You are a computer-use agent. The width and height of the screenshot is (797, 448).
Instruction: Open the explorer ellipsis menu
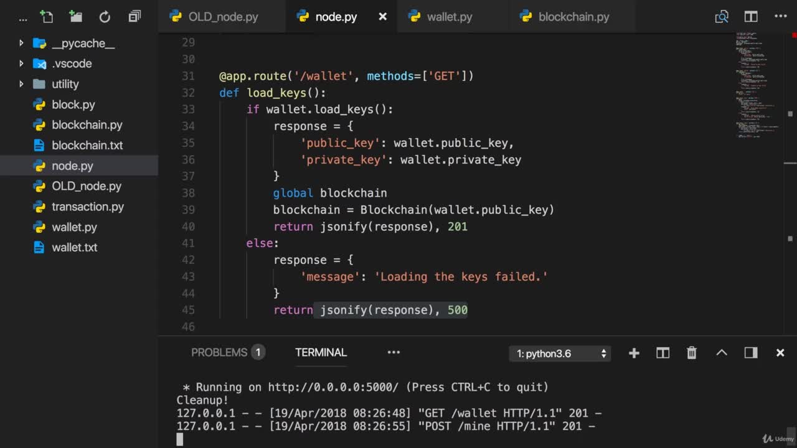(23, 19)
